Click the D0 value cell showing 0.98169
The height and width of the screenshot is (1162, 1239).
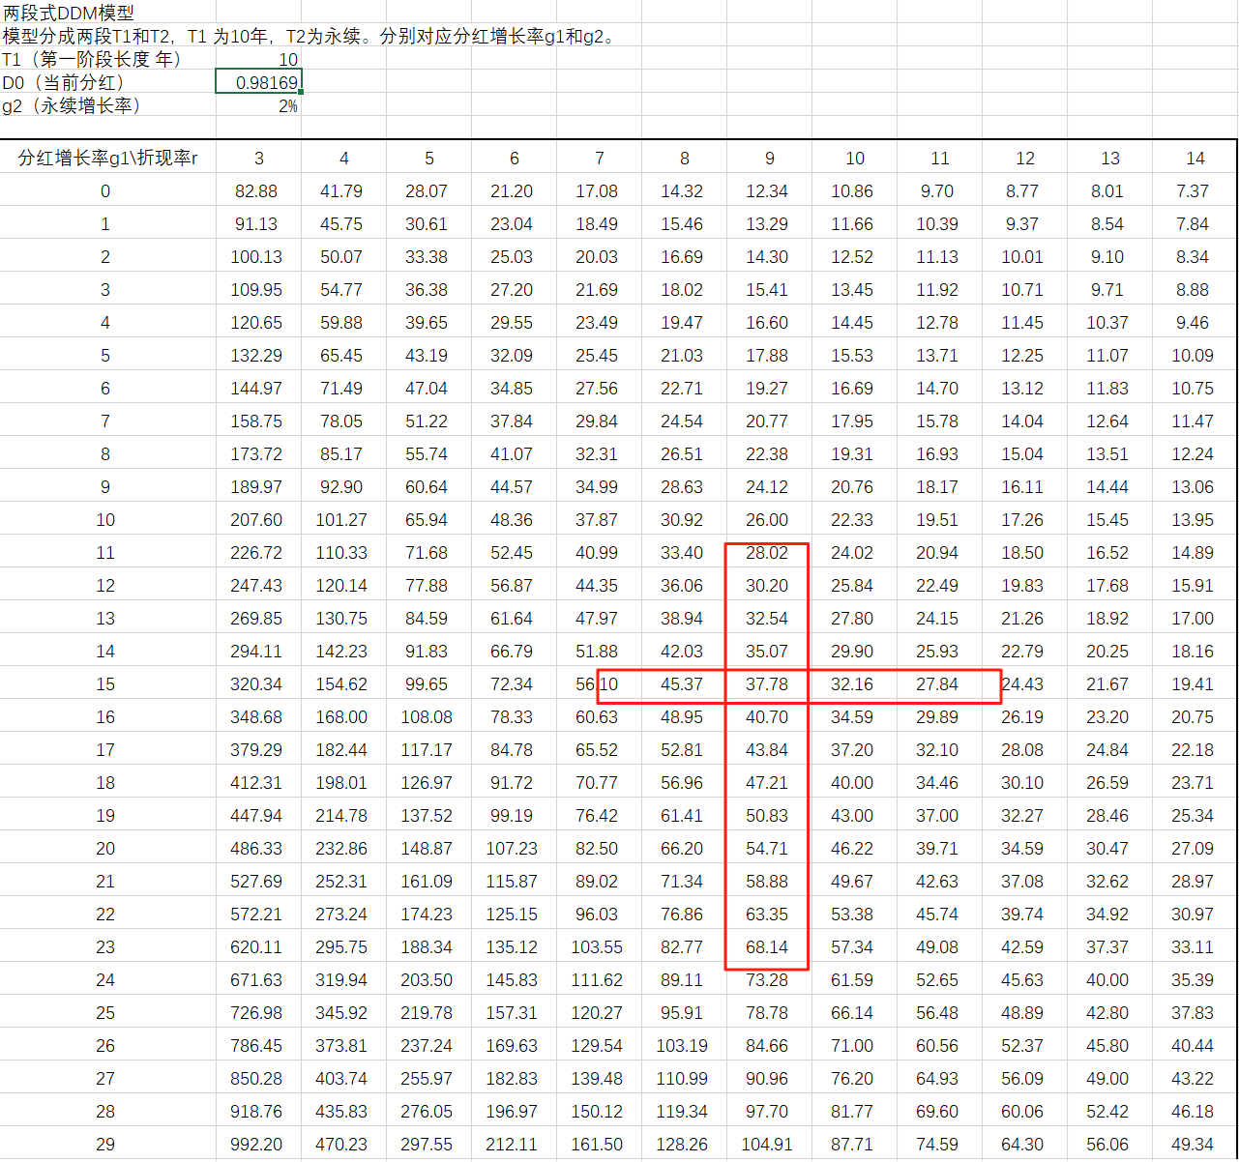pyautogui.click(x=259, y=82)
